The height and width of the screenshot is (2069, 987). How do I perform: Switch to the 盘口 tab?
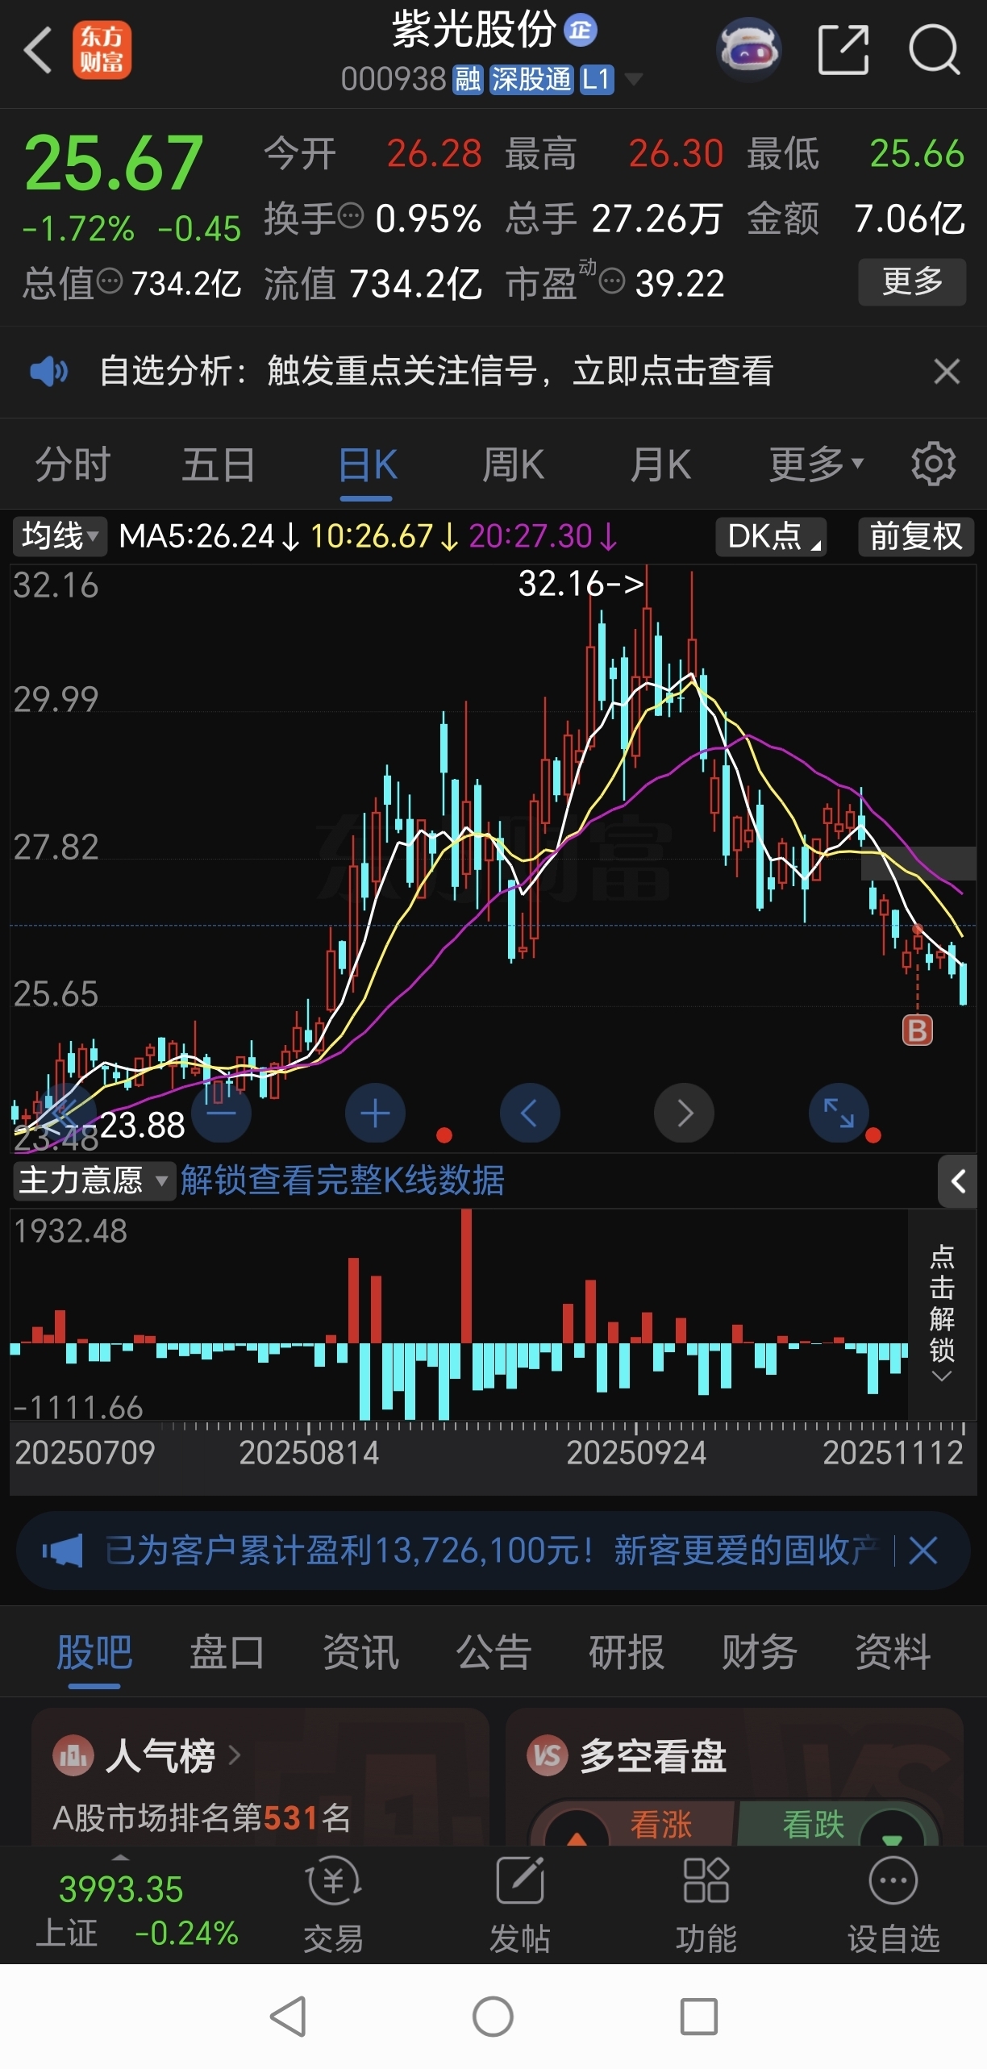point(227,1651)
